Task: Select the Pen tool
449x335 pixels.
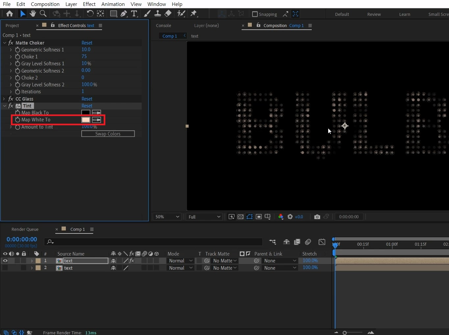Action: pos(124,14)
